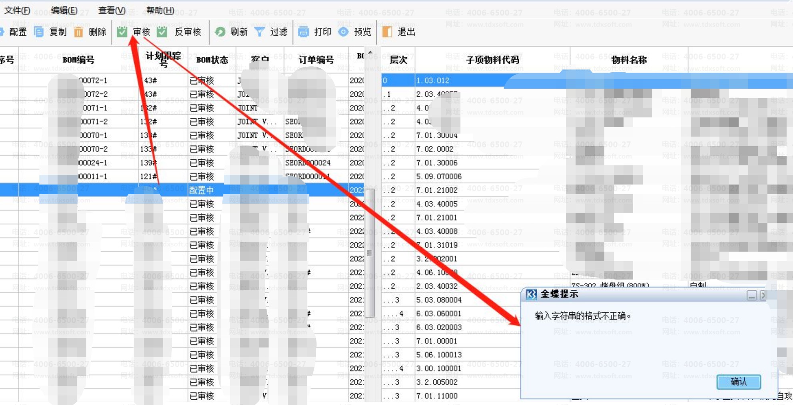This screenshot has width=793, height=405.
Task: Confirm the dialog with the 确认 button
Action: [739, 382]
